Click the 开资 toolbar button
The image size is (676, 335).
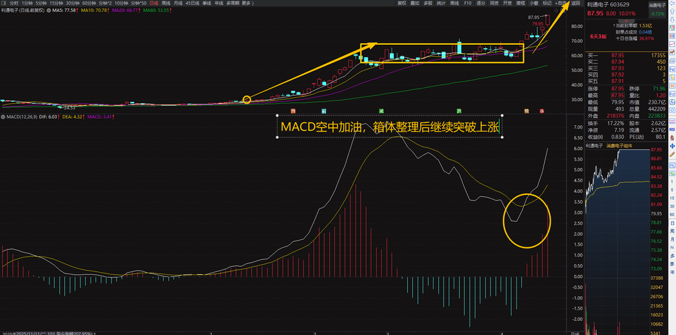coord(507,3)
